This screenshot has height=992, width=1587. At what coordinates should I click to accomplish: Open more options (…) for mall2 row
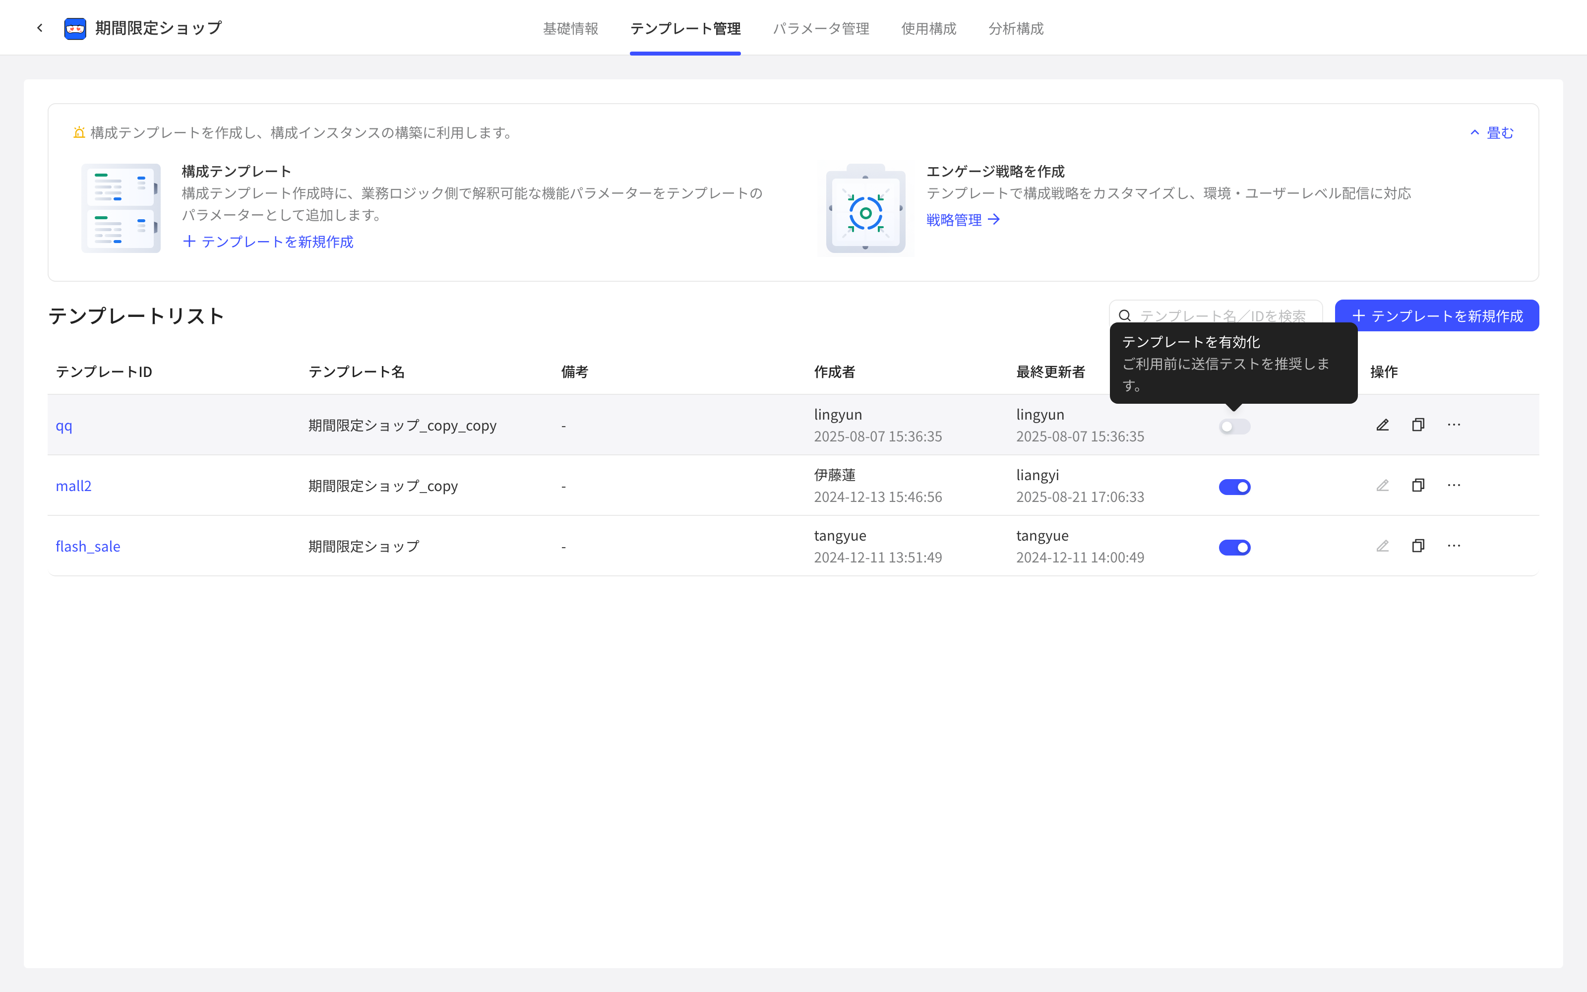1454,486
